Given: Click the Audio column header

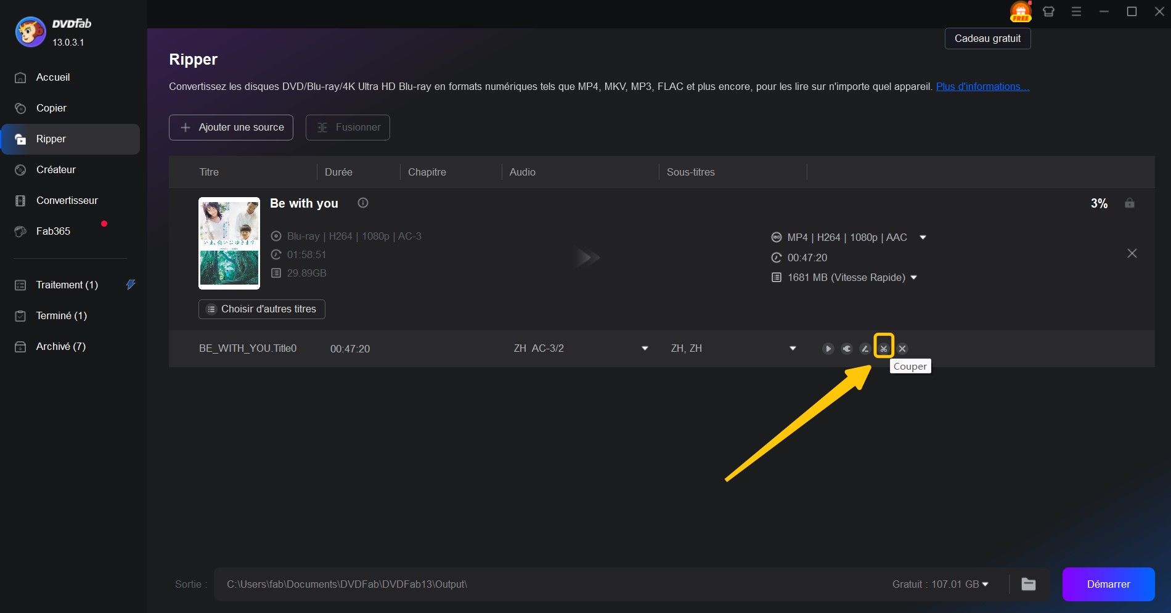Looking at the screenshot, I should pos(523,173).
